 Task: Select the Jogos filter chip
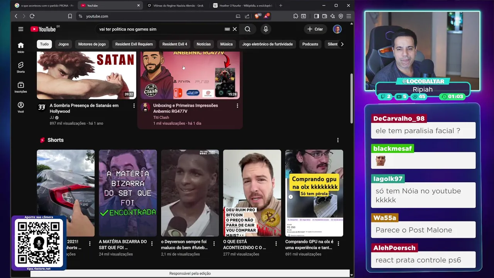(63, 44)
